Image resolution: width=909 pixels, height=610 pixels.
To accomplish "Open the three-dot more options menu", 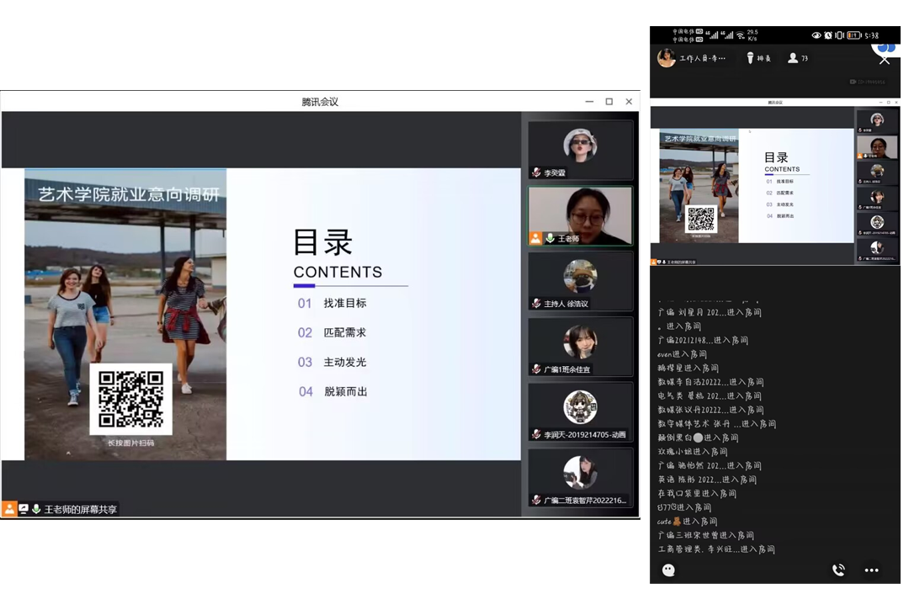I will click(x=871, y=570).
